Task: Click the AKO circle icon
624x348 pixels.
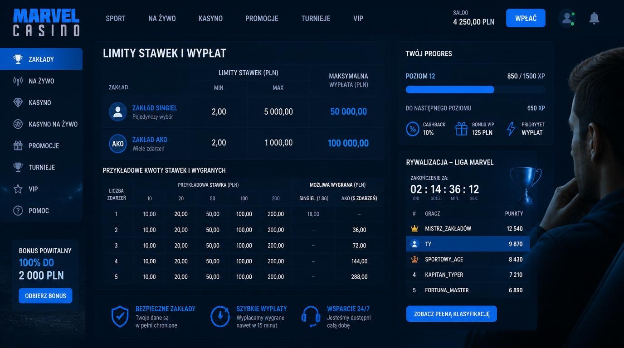Action: pos(118,144)
